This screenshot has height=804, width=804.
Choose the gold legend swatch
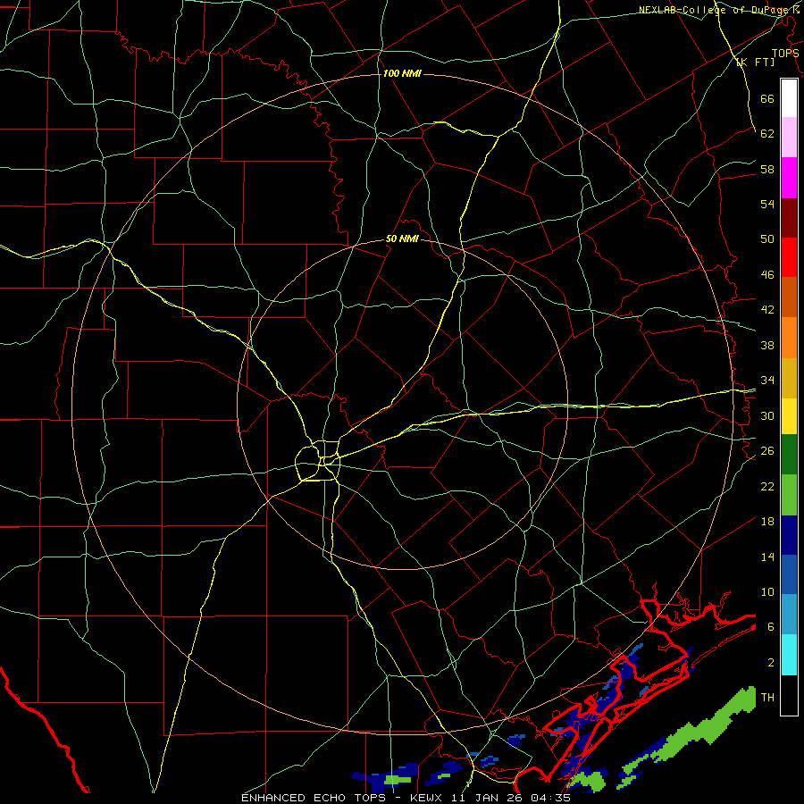[789, 378]
